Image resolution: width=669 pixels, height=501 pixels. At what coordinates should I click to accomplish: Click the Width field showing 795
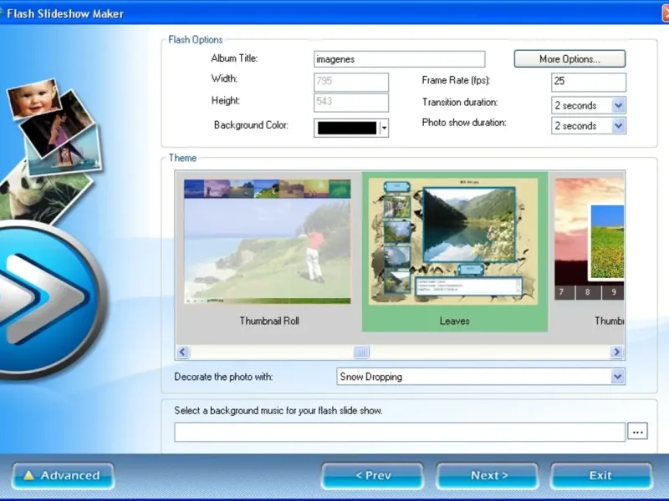click(x=351, y=82)
